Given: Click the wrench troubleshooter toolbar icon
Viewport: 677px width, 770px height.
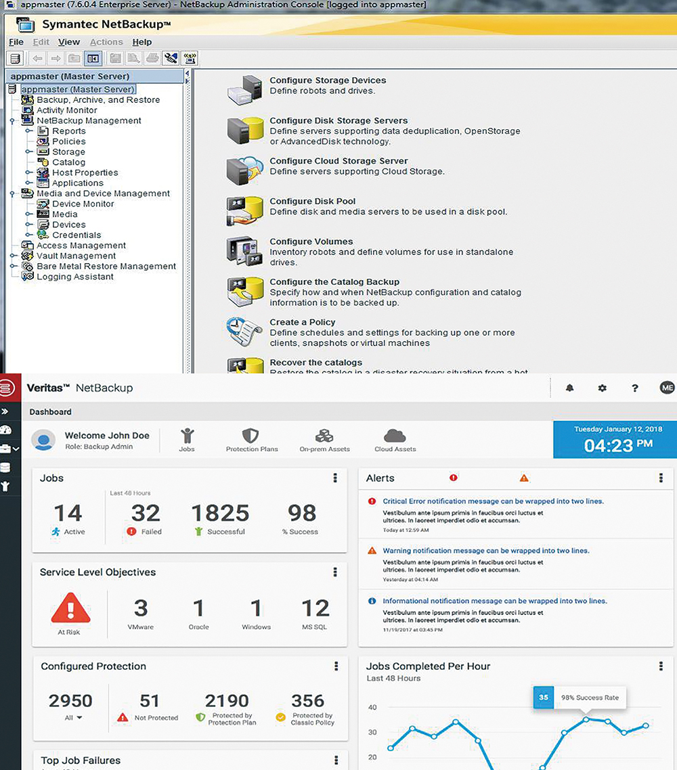Looking at the screenshot, I should click(171, 58).
